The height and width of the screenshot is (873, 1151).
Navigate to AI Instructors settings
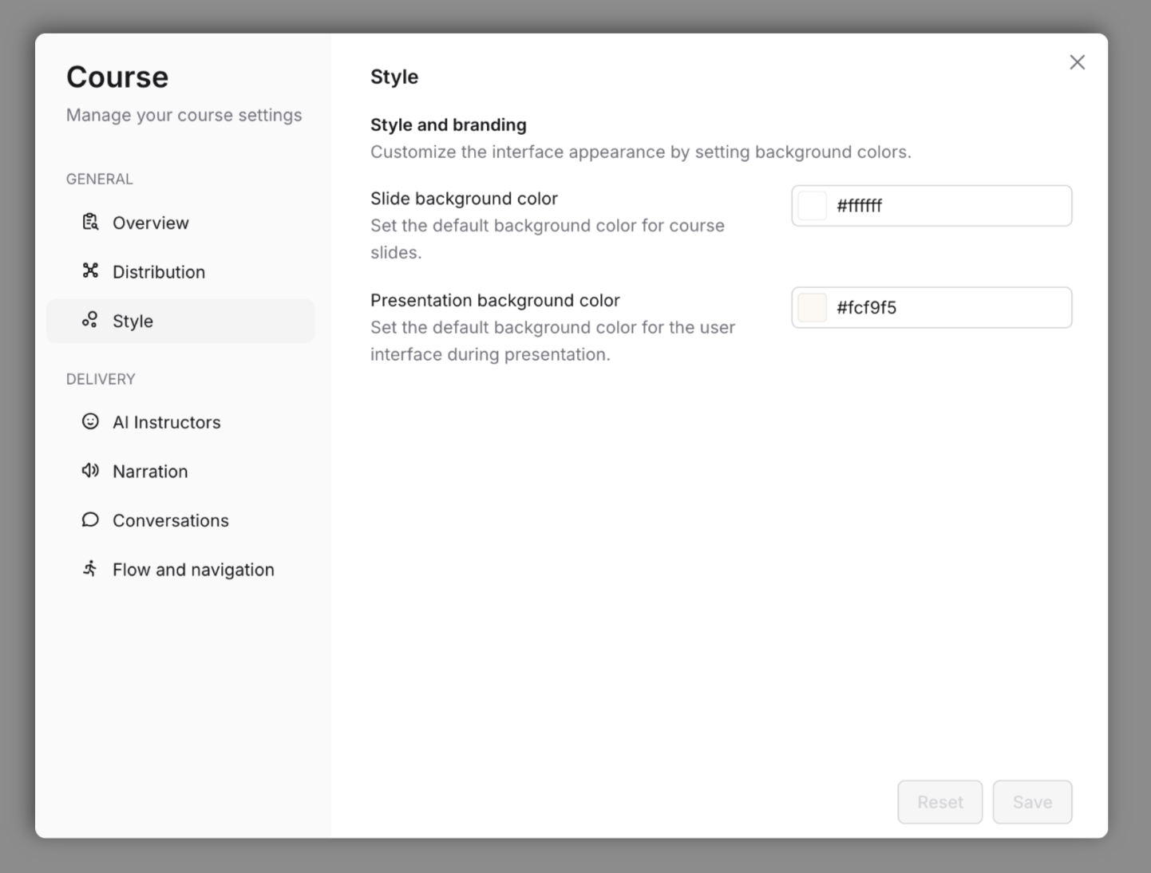click(x=166, y=422)
